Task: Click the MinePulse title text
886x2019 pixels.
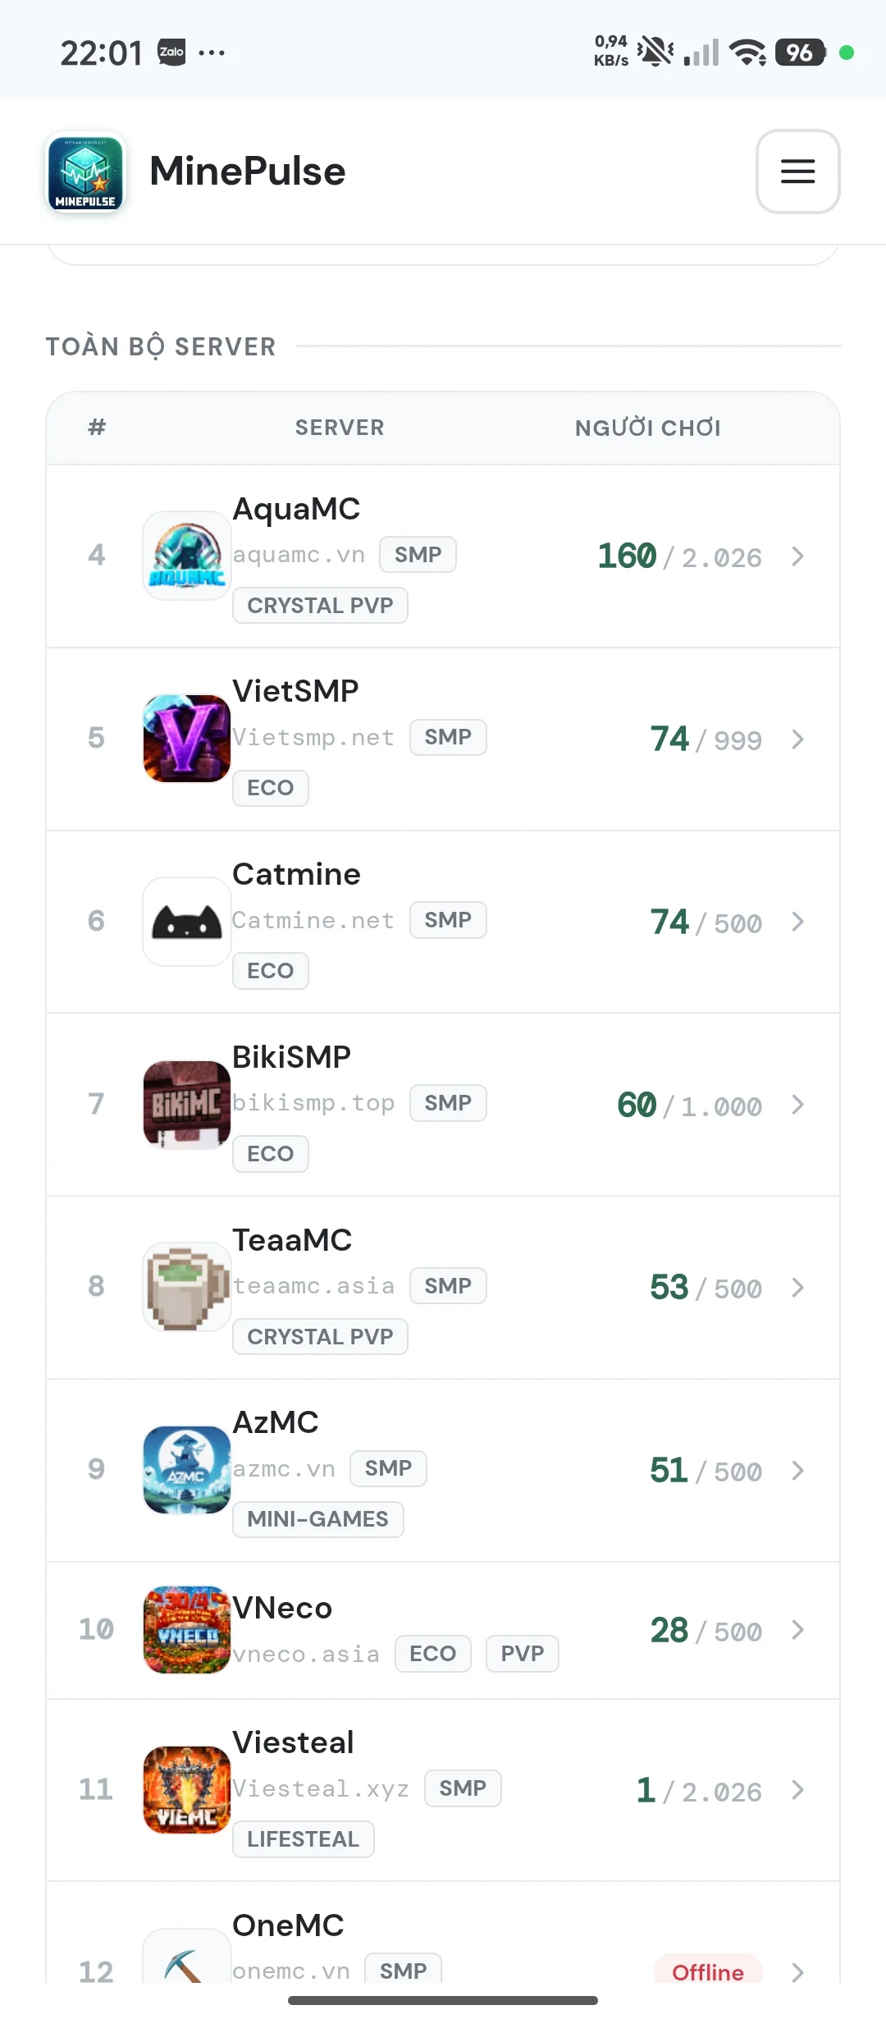Action: point(248,172)
